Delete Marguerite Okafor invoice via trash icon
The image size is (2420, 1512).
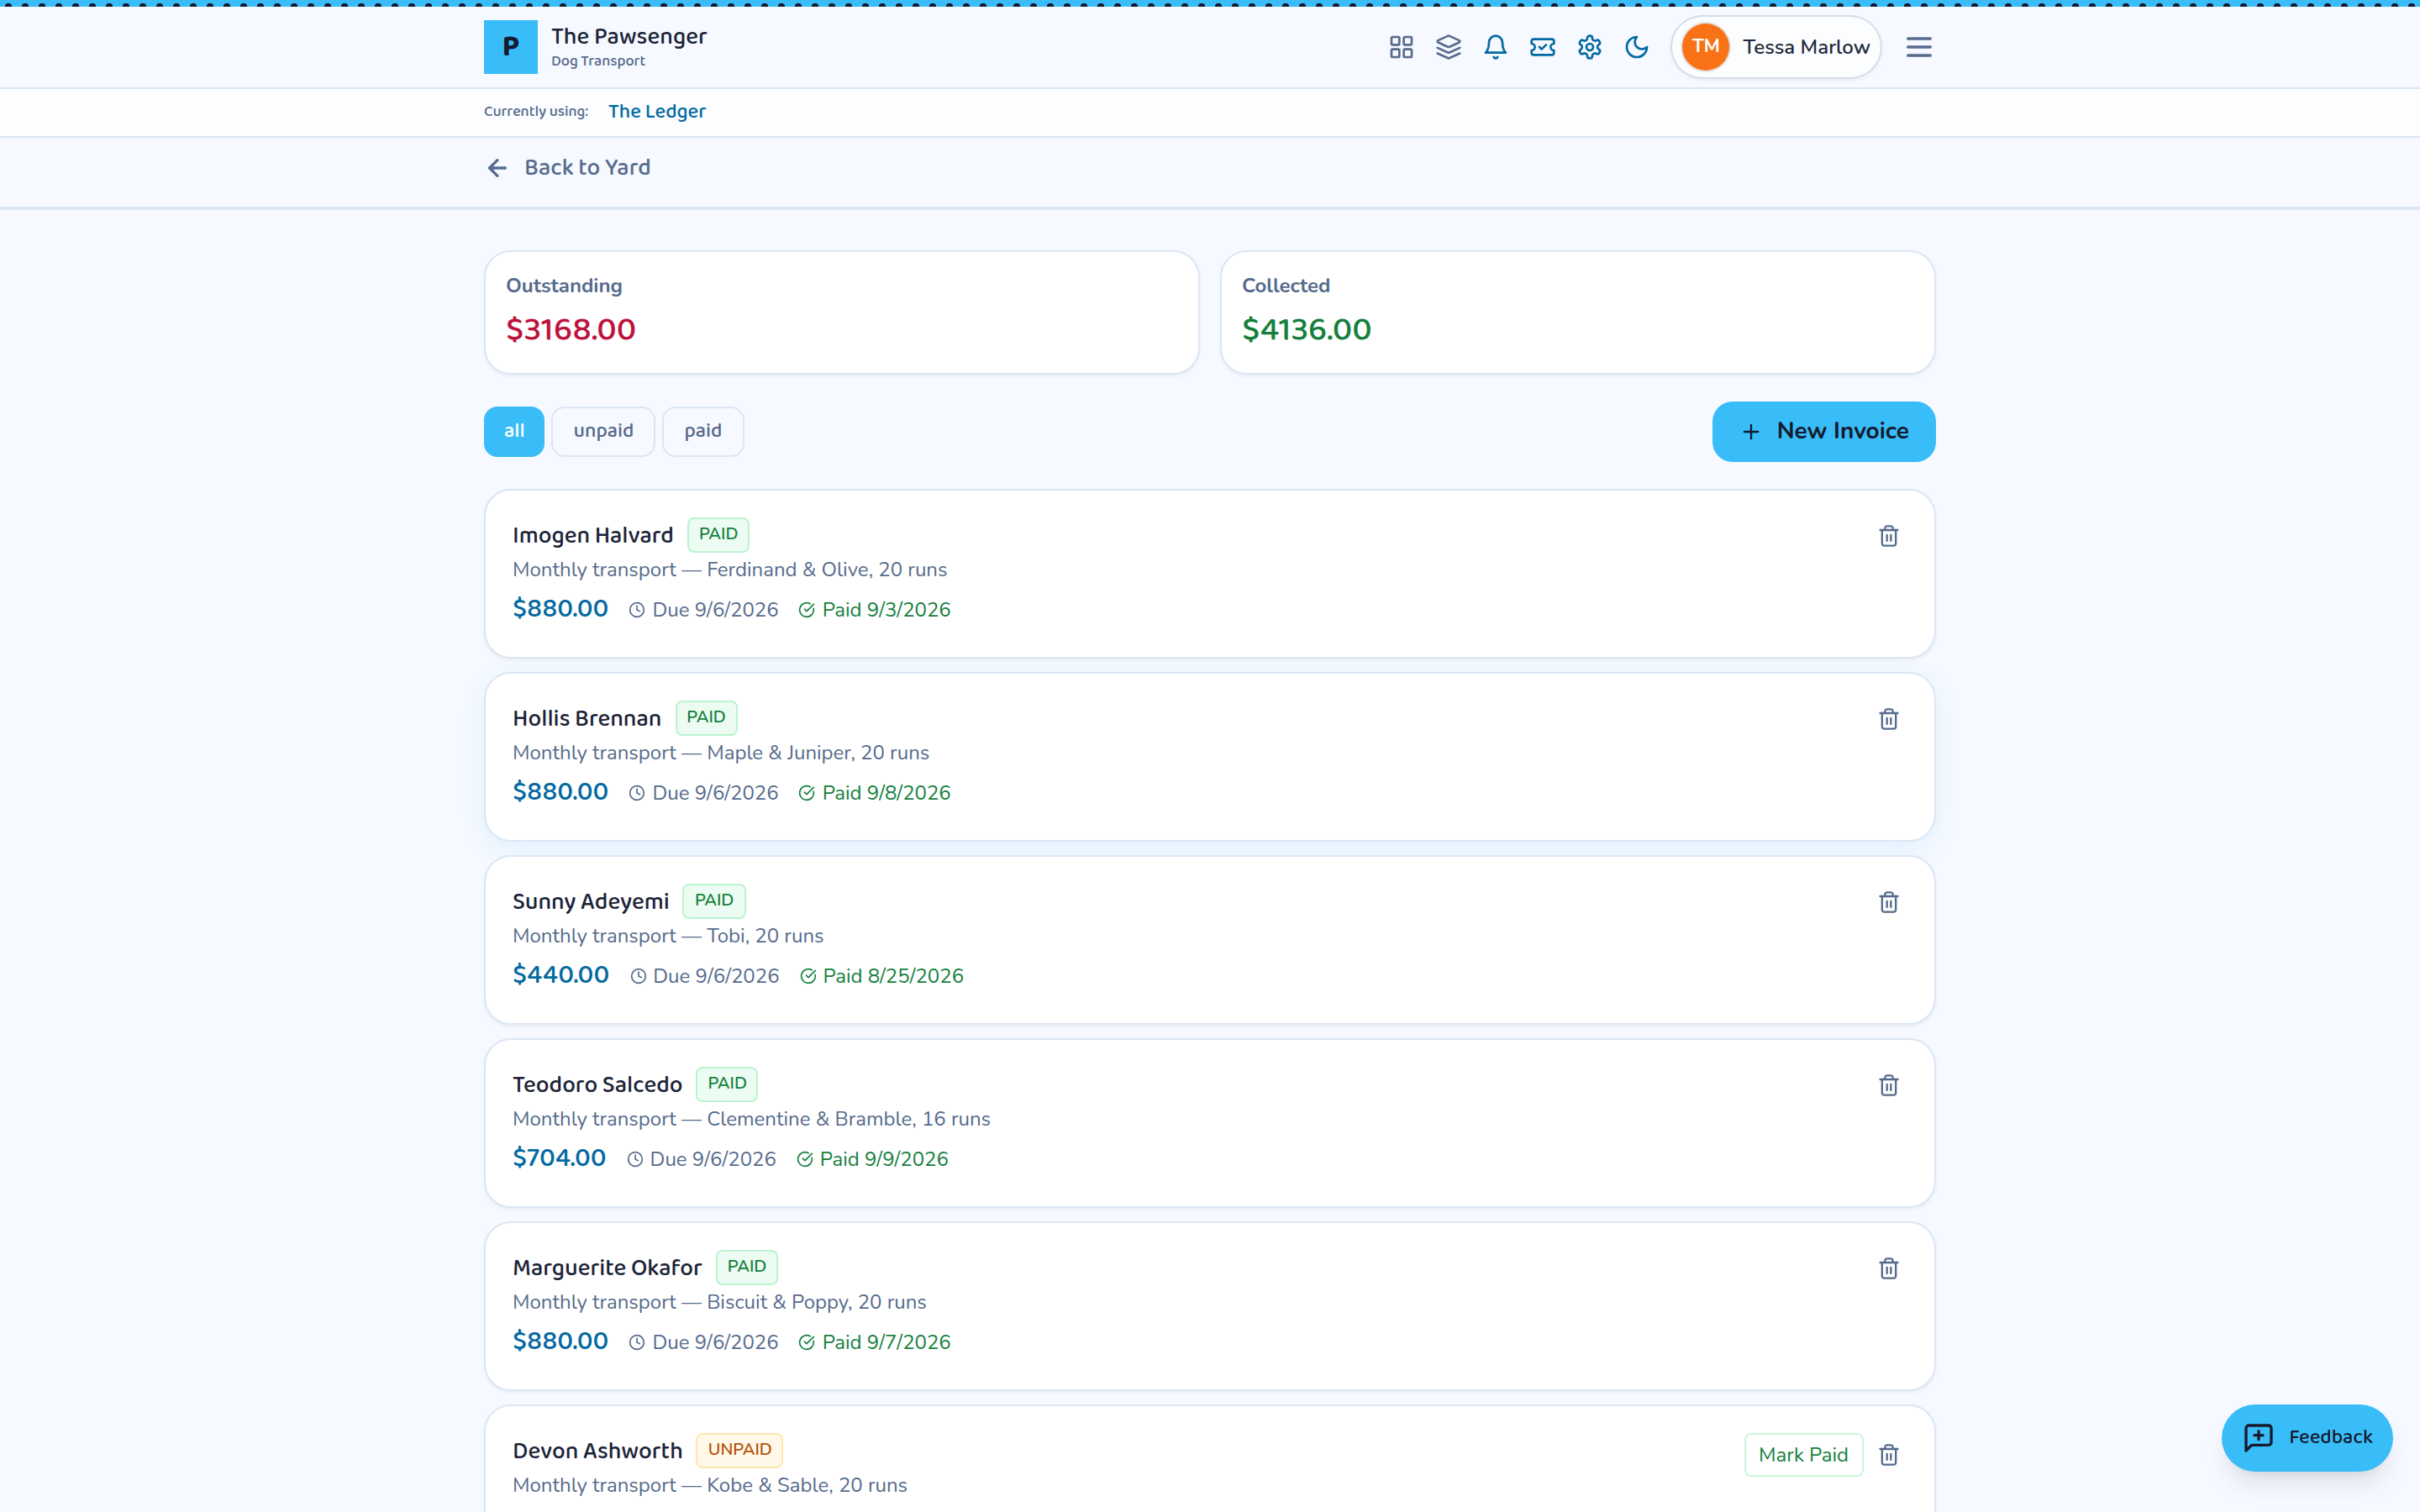click(1888, 1268)
